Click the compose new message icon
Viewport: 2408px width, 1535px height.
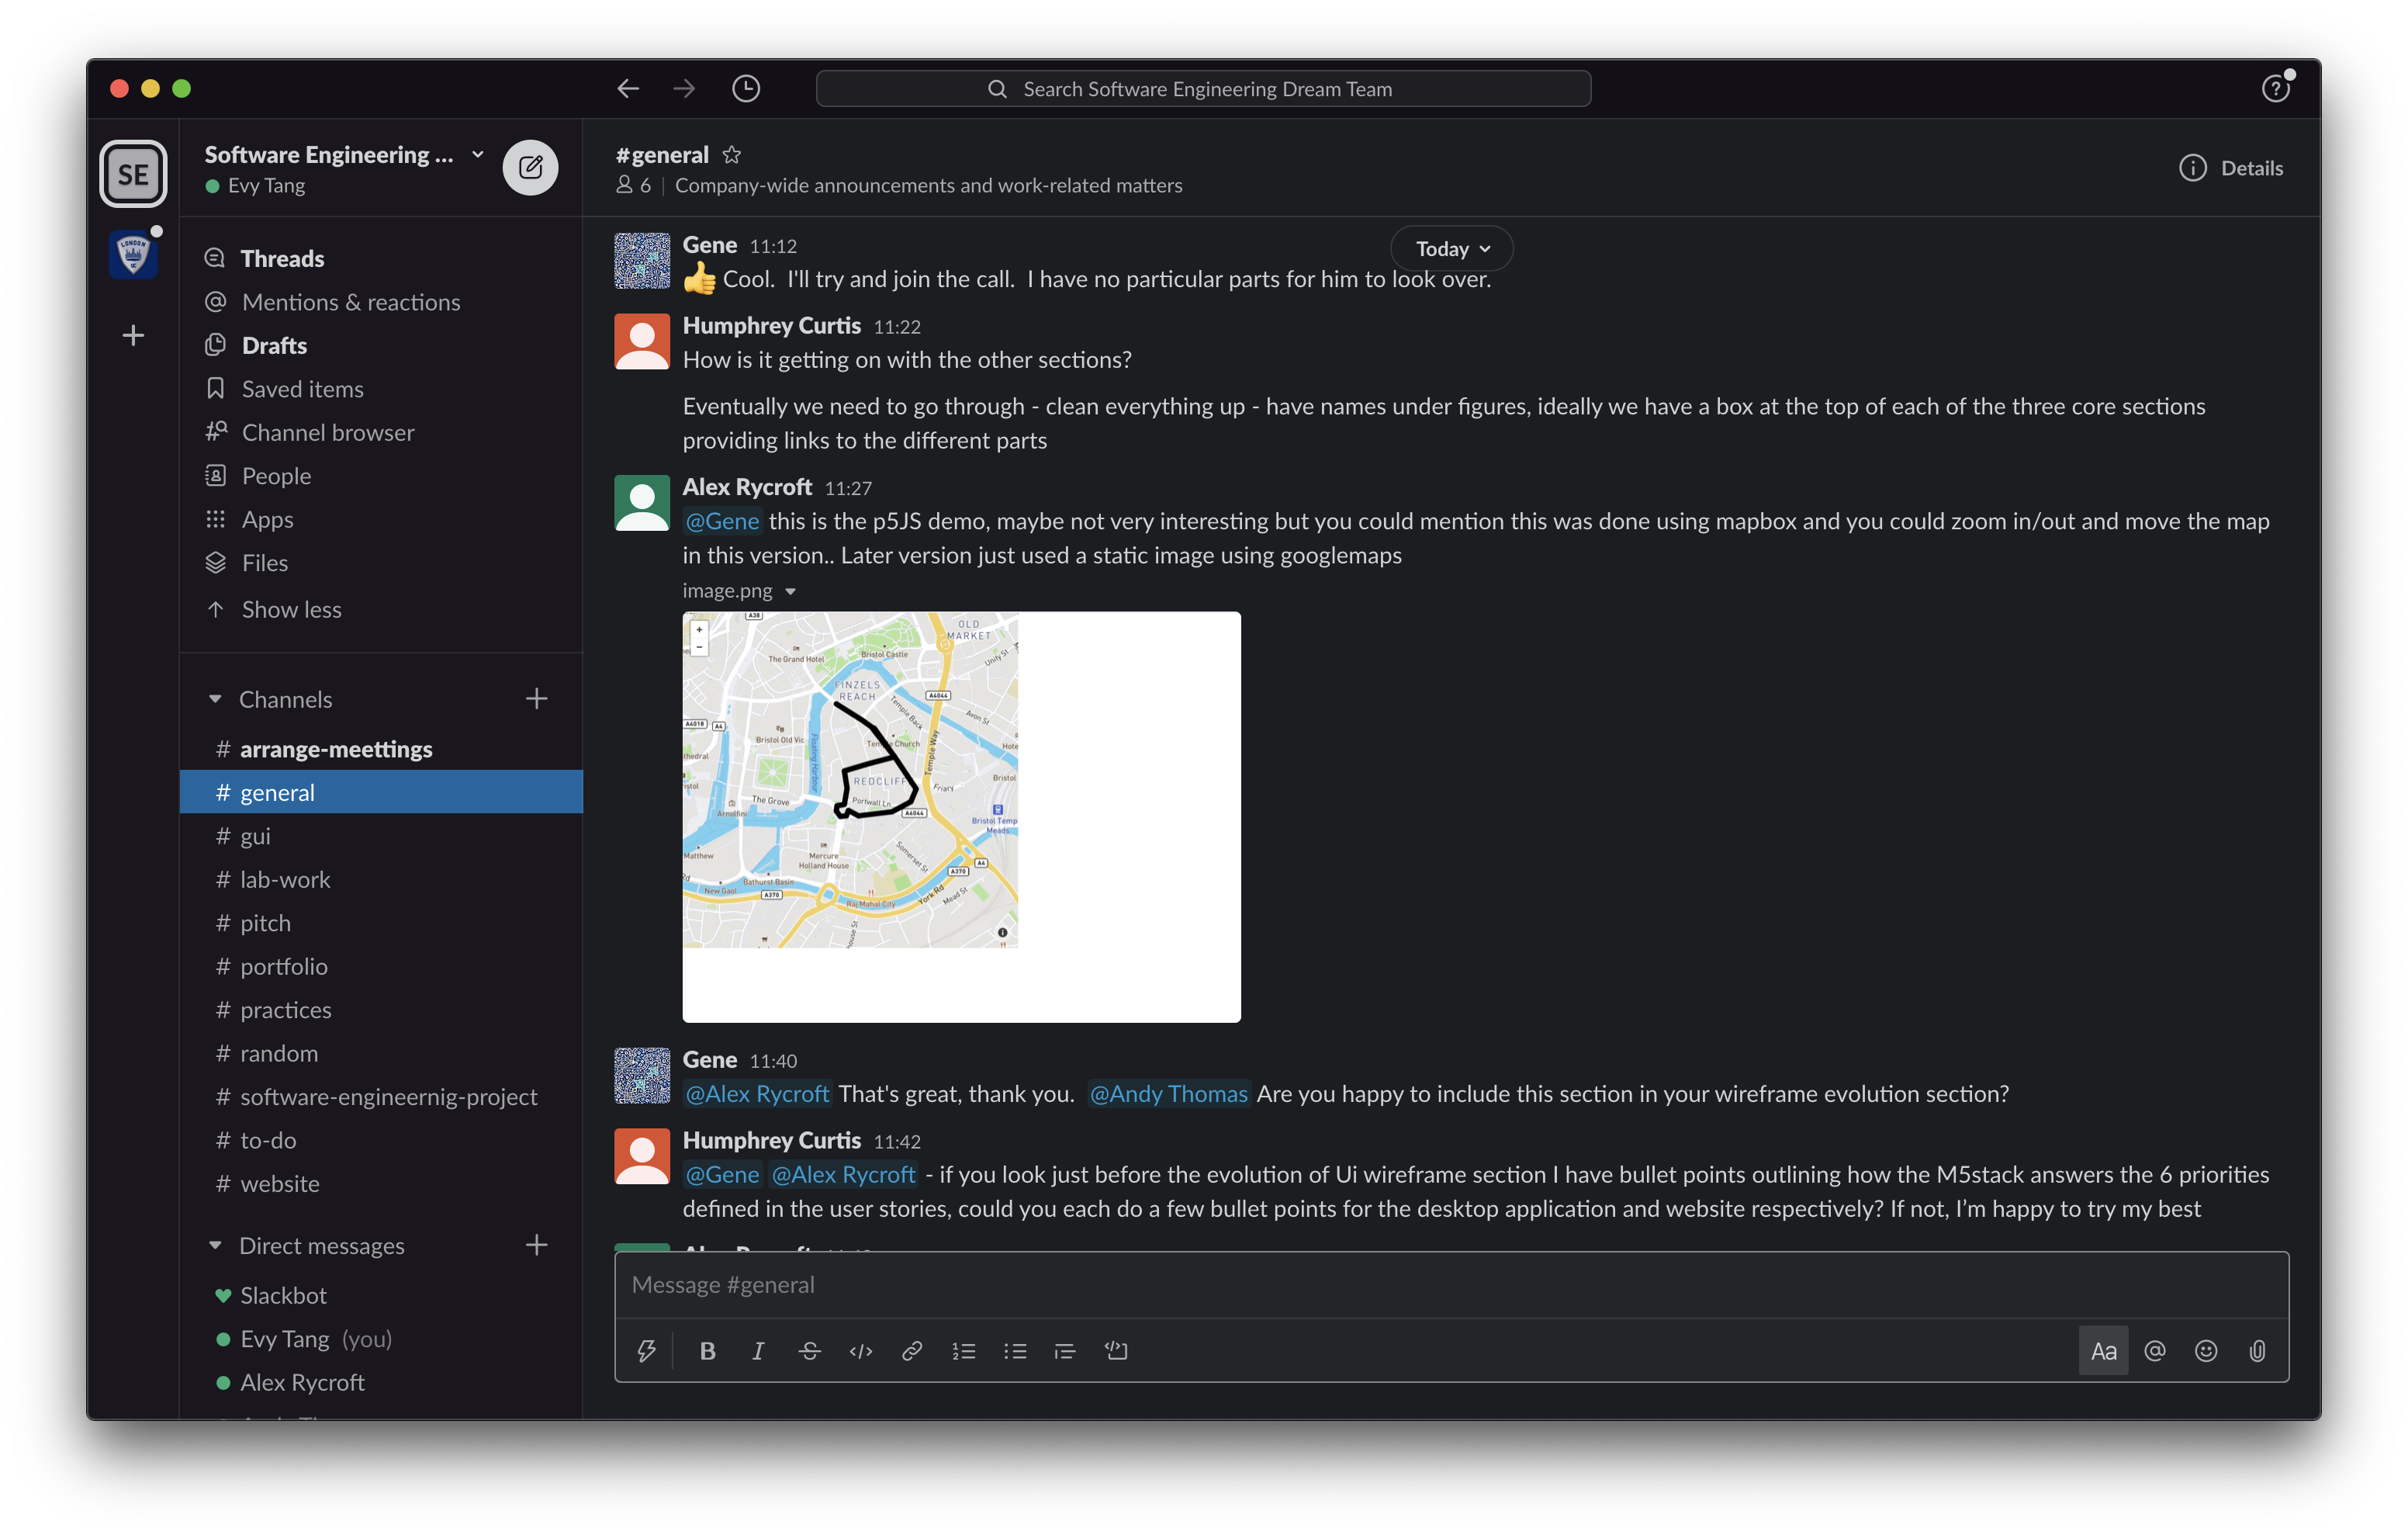click(530, 167)
